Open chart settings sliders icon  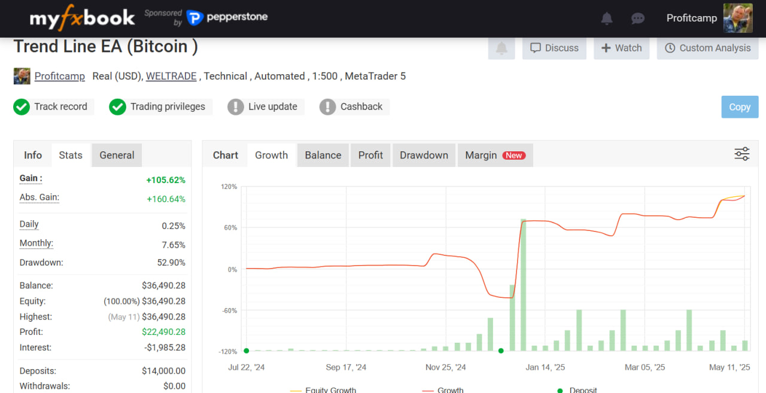[742, 154]
